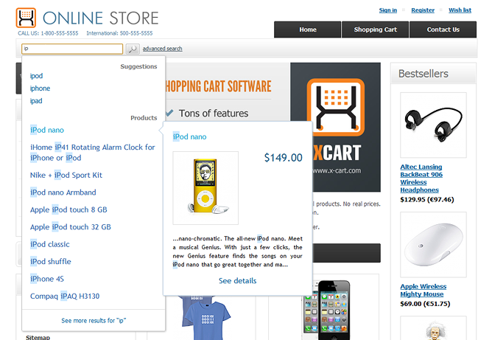
Task: Open the Home menu tab
Action: (308, 30)
